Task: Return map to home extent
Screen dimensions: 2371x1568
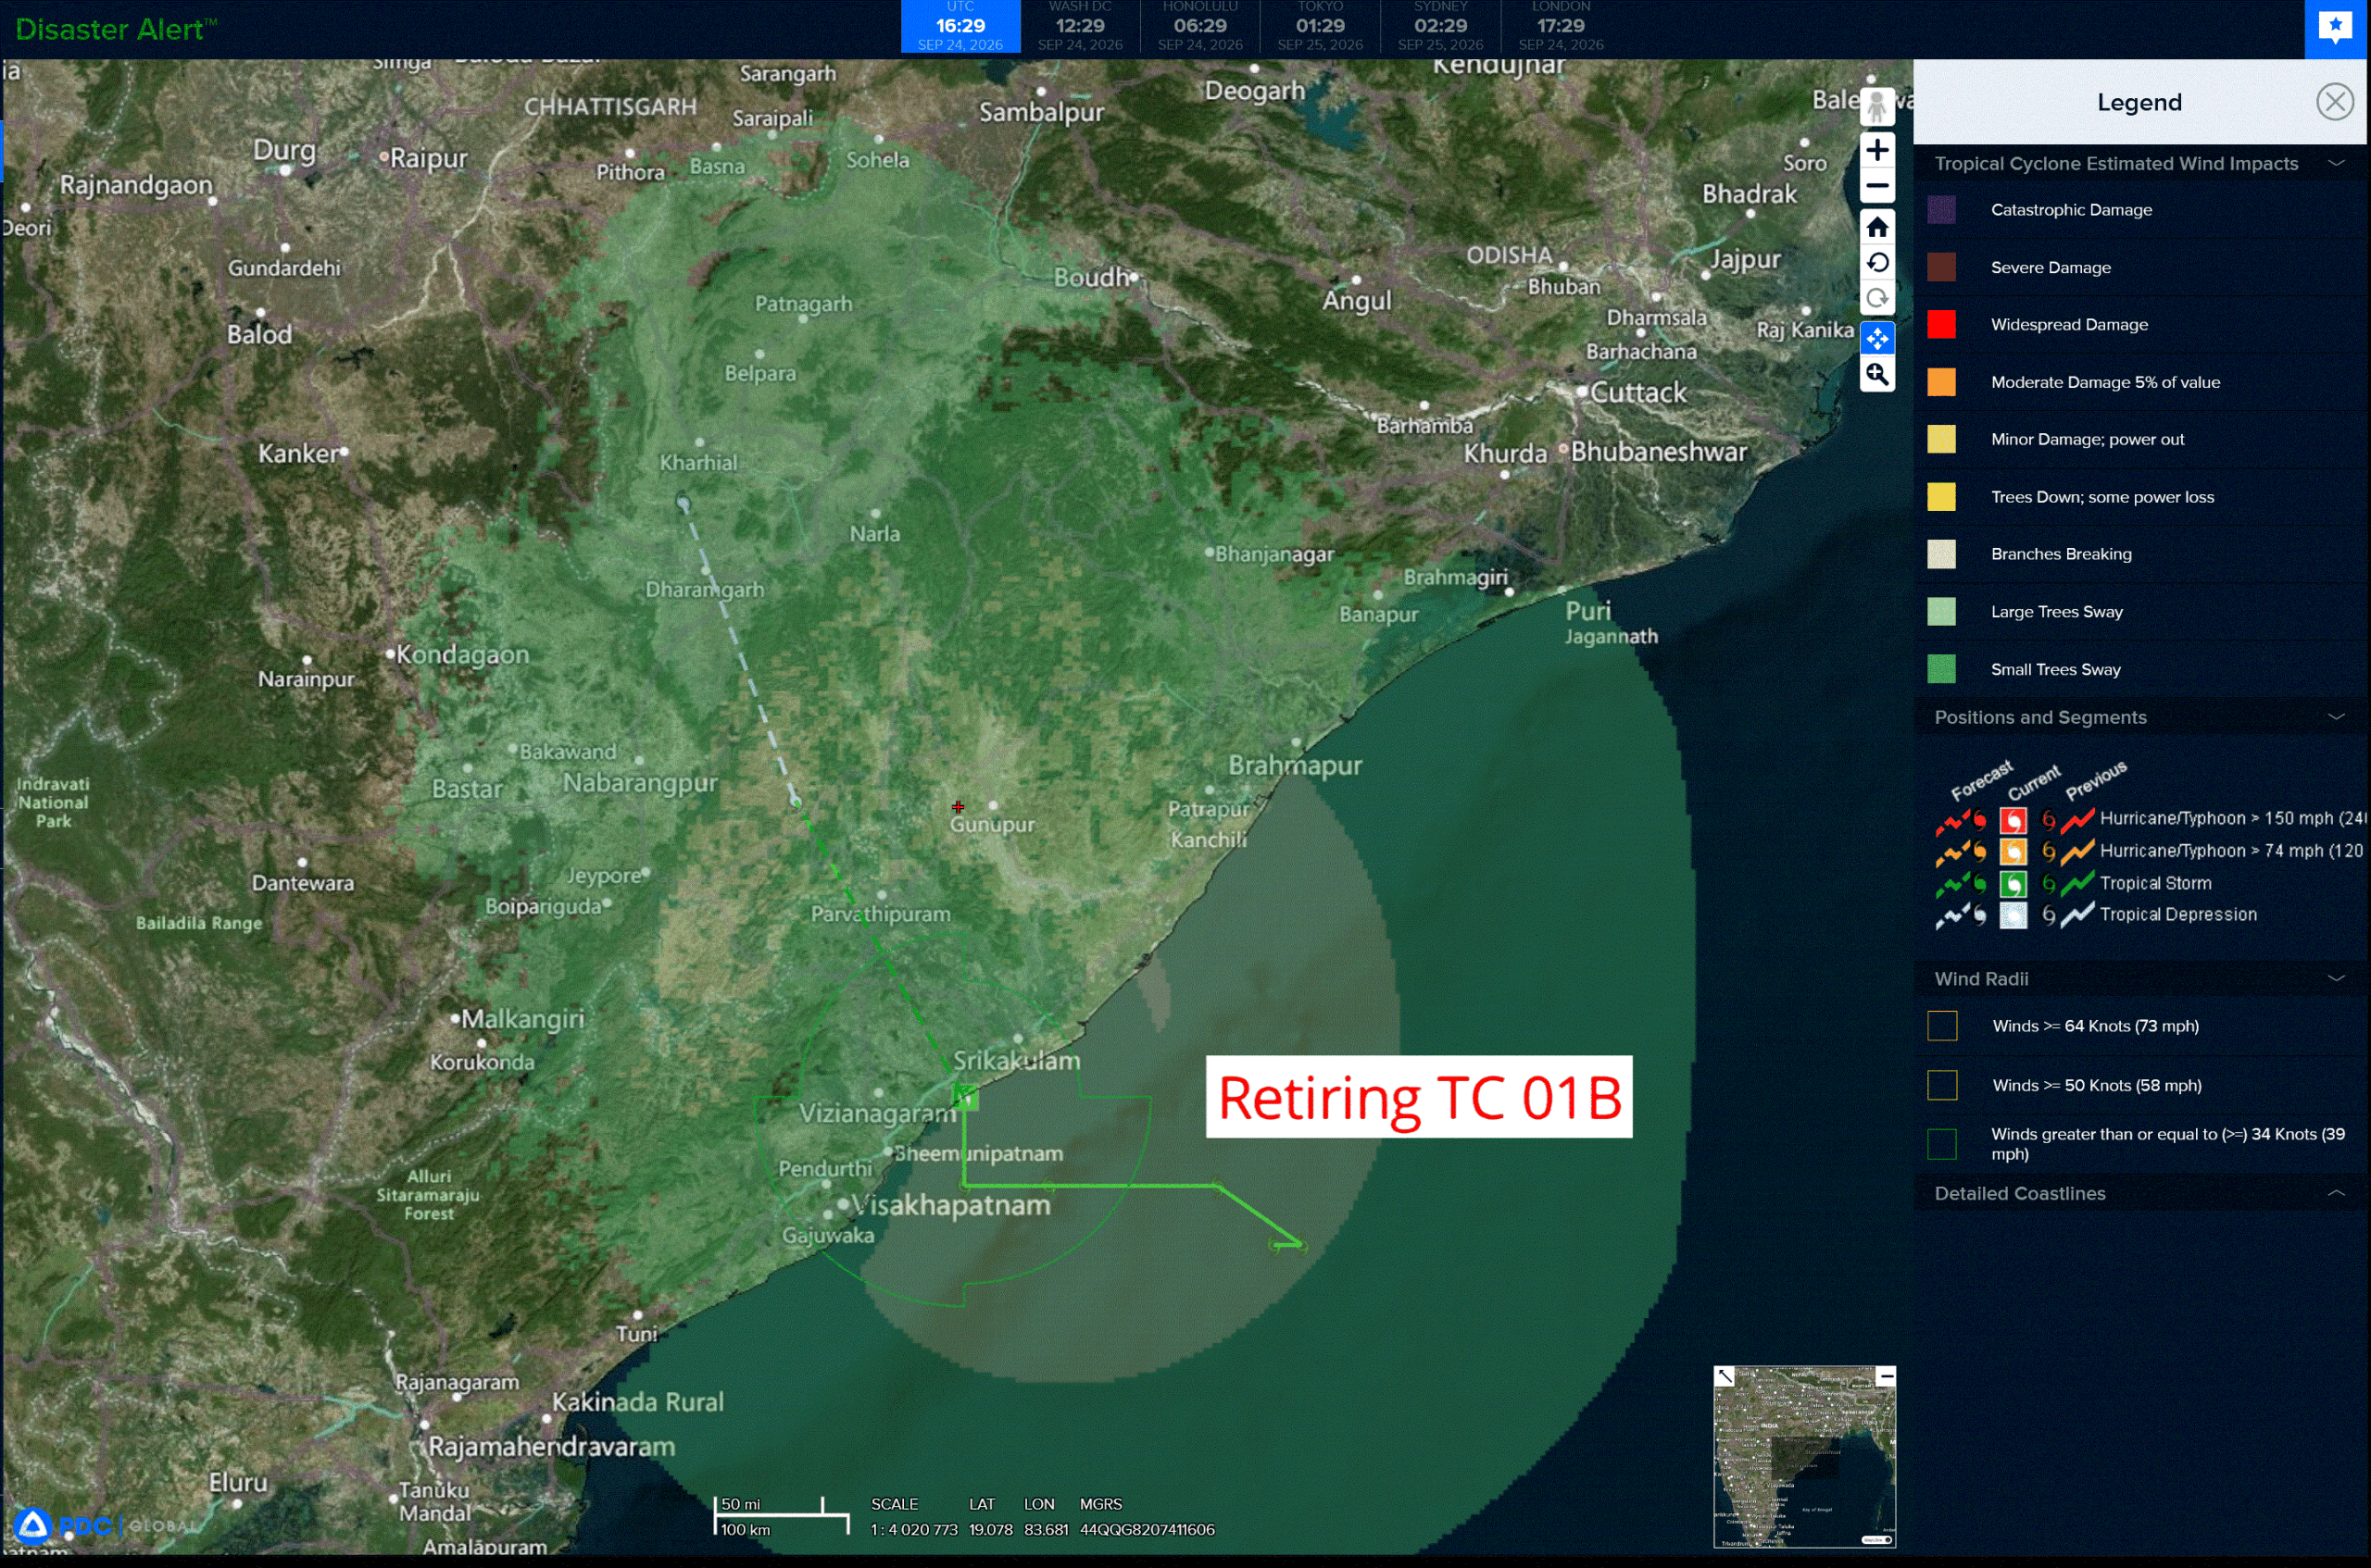Action: click(x=1876, y=227)
